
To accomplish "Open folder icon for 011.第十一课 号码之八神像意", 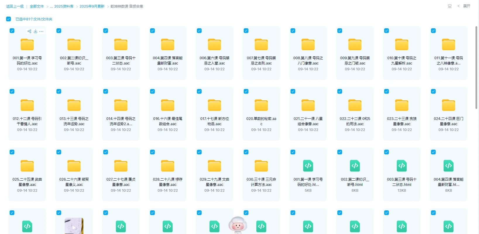I will pos(449,45).
